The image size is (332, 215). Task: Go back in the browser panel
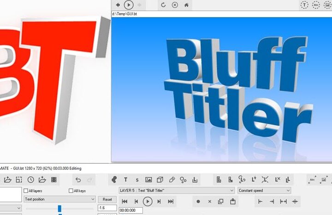(x=118, y=5)
